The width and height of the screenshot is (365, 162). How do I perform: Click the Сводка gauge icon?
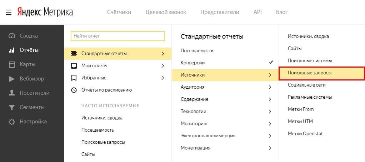point(12,36)
